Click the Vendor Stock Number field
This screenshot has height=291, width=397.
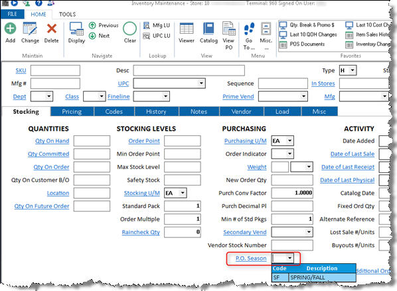(x=292, y=245)
